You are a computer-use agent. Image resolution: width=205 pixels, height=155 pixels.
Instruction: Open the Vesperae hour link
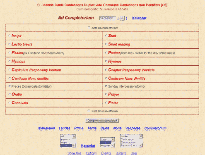click(133, 128)
